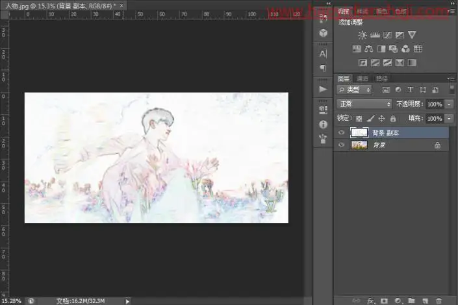Add a Threshold adjustment layer
The height and width of the screenshot is (305, 458).
387,62
